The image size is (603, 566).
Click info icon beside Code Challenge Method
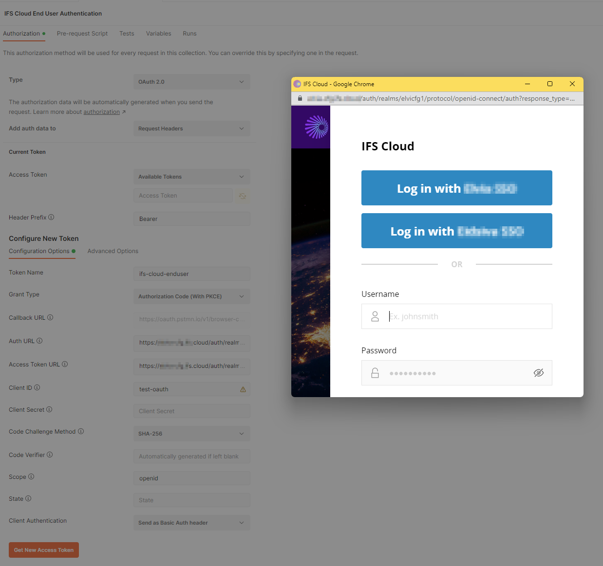pos(81,431)
